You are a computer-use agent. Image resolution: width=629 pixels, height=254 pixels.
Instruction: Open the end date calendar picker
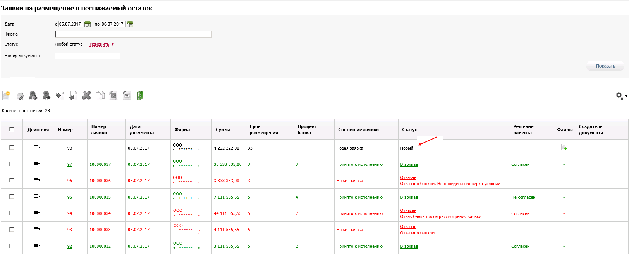tap(130, 24)
